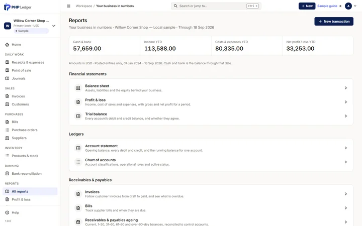The width and height of the screenshot is (362, 226).
Task: Click the Your business in numbers breadcrumb
Action: [115, 6]
